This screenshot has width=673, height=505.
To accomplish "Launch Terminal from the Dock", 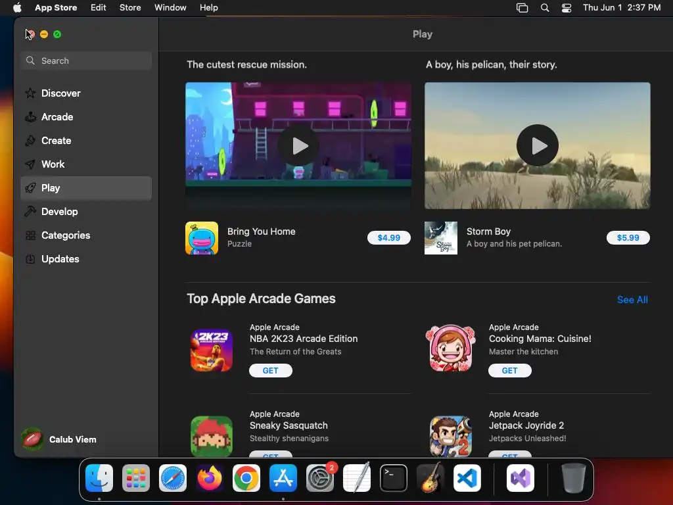I will (x=394, y=478).
